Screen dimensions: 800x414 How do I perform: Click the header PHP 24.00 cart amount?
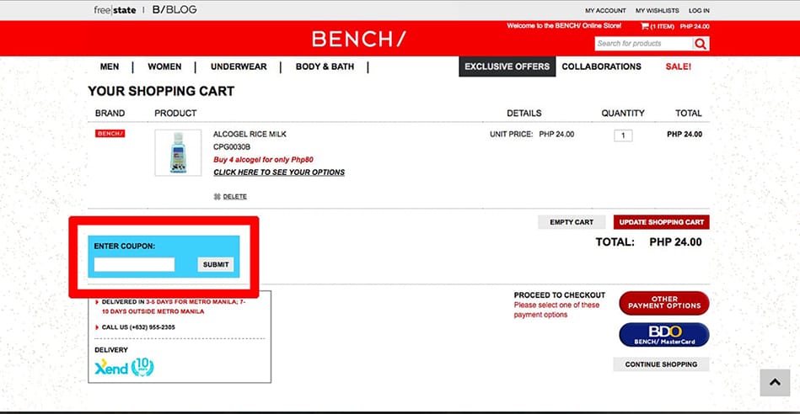tap(695, 26)
